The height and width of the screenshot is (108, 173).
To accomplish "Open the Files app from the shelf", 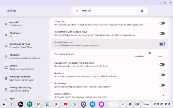I will (93, 104).
